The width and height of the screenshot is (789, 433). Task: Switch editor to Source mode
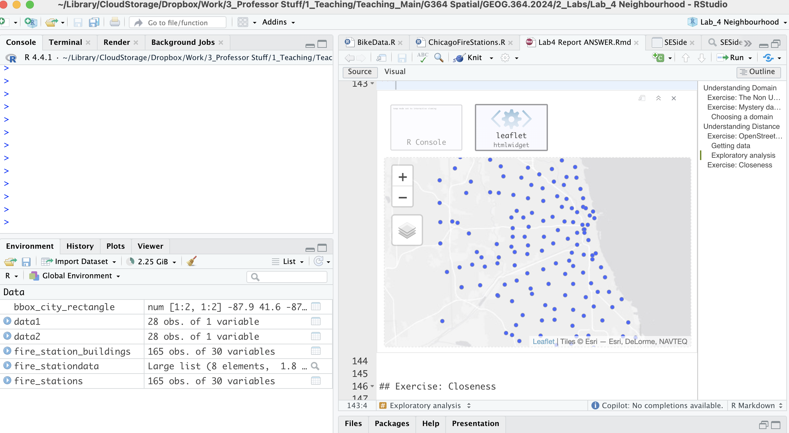(360, 72)
